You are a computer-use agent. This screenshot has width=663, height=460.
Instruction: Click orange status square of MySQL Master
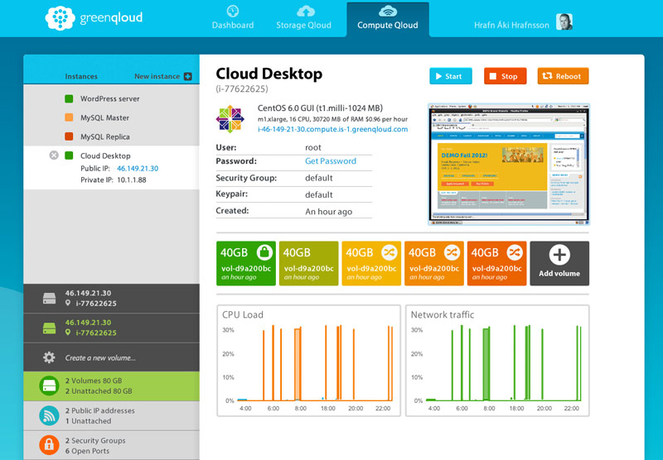pyautogui.click(x=69, y=117)
